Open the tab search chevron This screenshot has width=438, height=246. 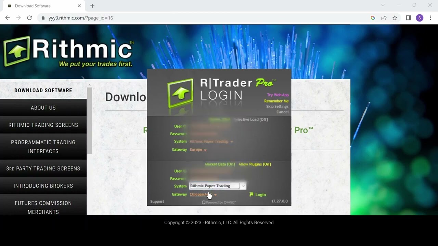(x=383, y=5)
